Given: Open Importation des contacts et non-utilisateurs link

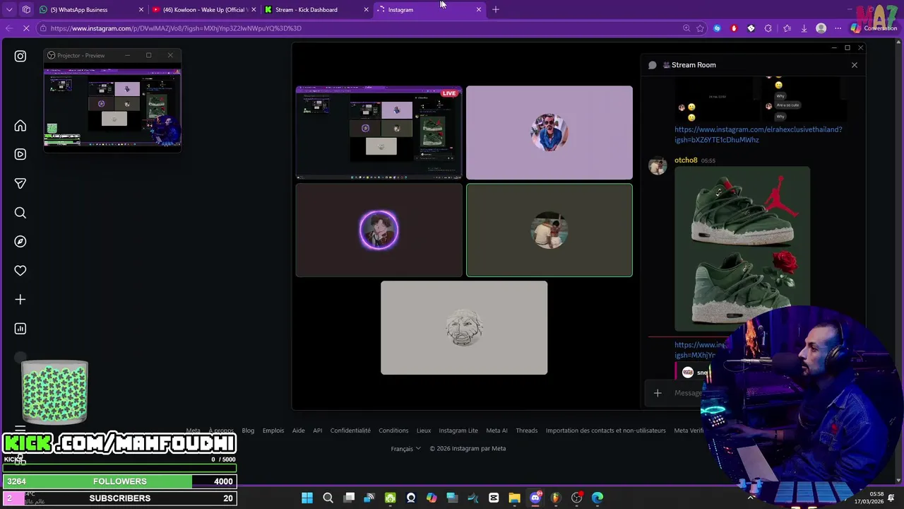Looking at the screenshot, I should click(606, 431).
